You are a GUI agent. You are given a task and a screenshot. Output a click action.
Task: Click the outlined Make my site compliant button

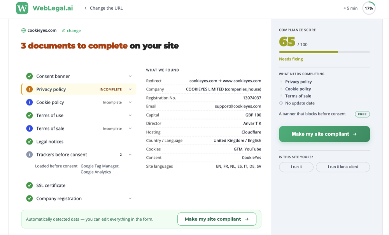pyautogui.click(x=217, y=219)
